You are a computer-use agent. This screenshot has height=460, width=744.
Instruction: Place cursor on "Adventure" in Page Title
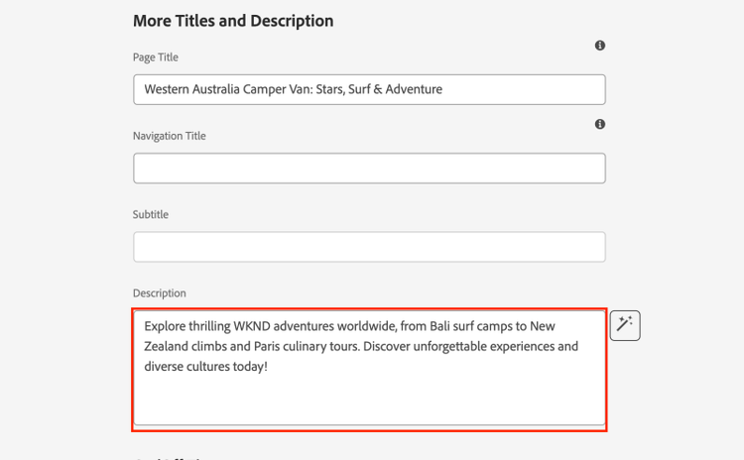click(412, 89)
